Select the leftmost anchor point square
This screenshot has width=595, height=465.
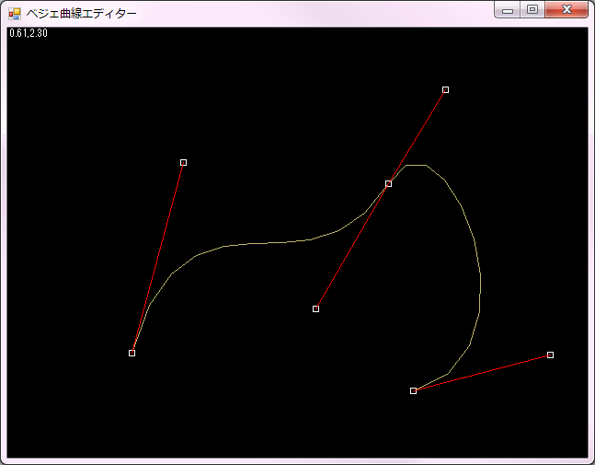(132, 353)
